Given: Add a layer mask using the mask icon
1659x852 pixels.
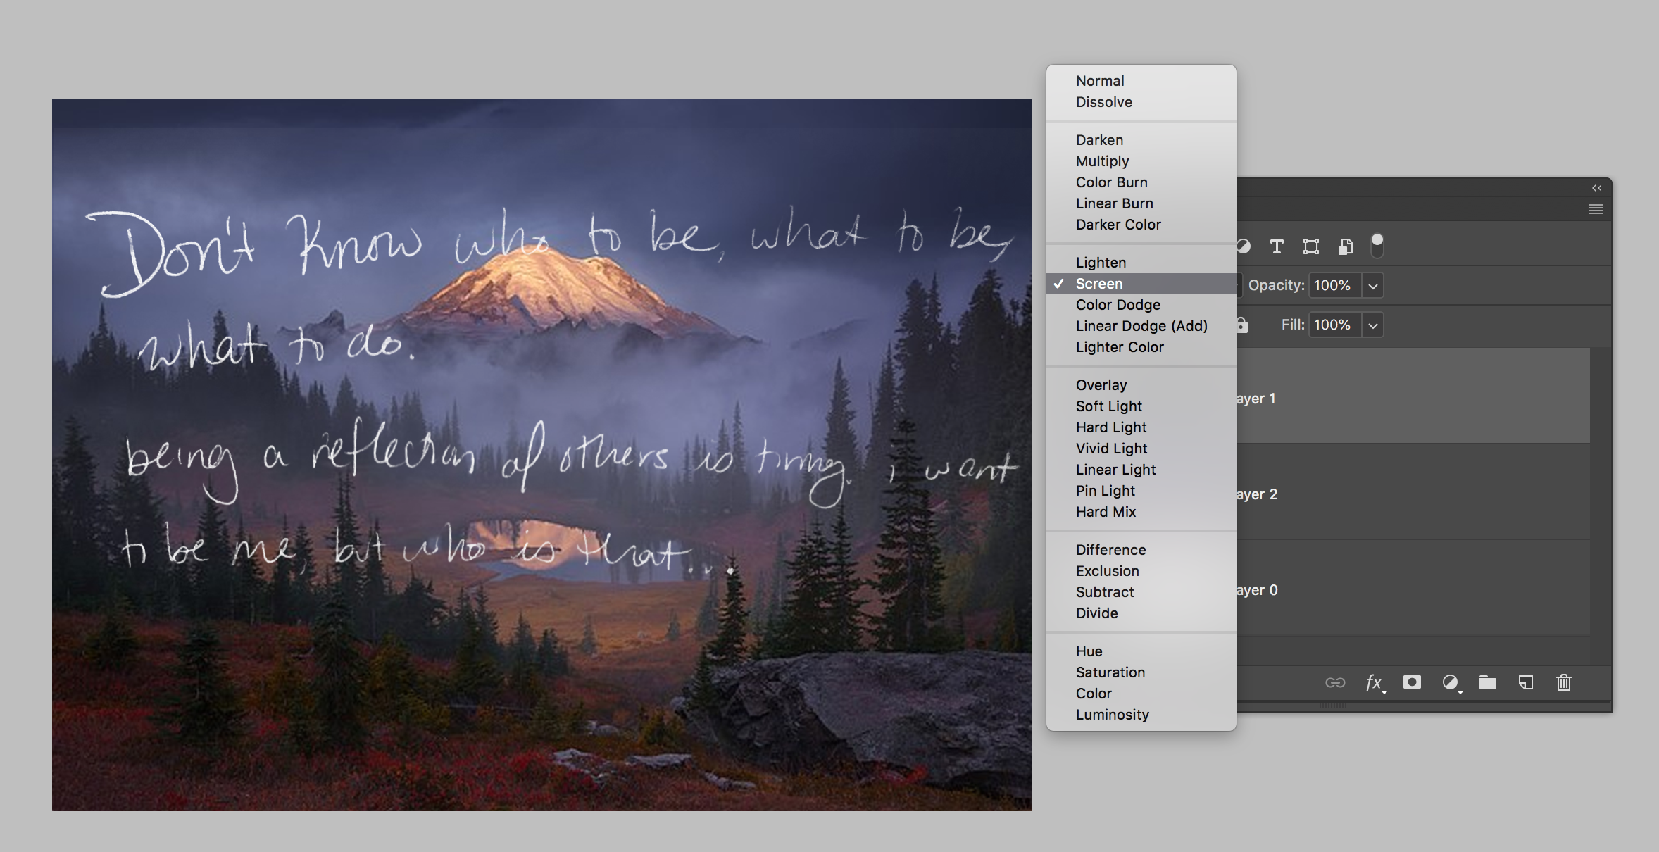Looking at the screenshot, I should [x=1412, y=682].
